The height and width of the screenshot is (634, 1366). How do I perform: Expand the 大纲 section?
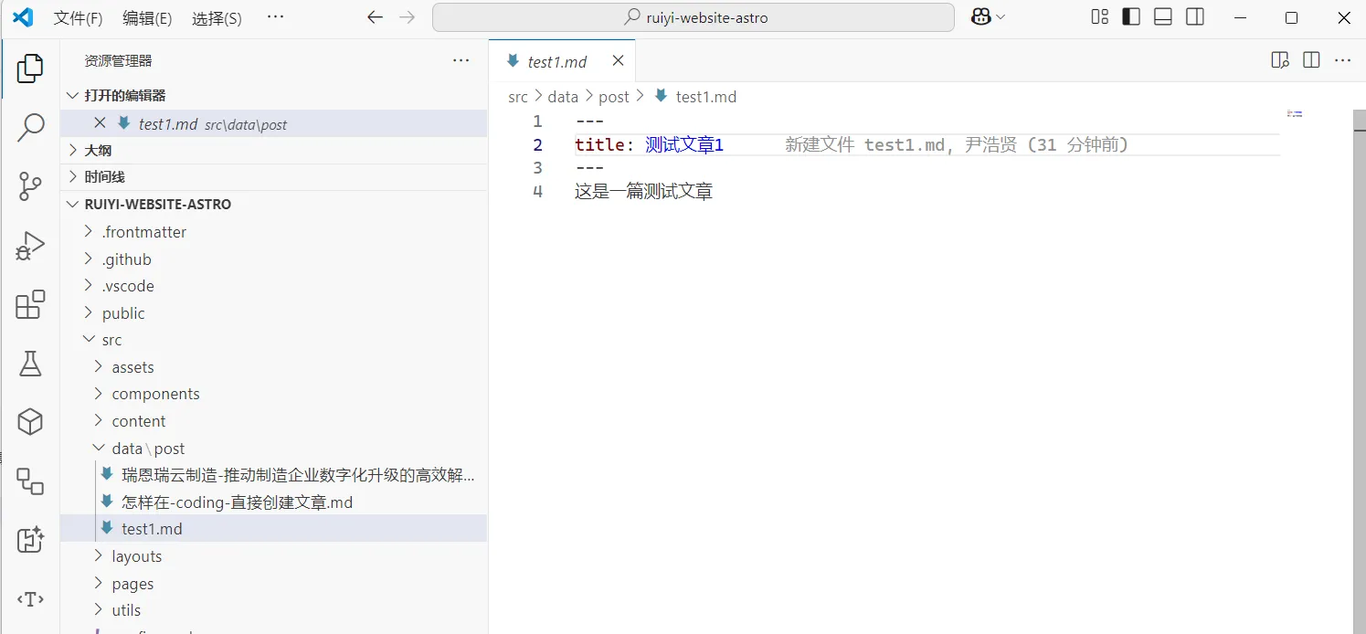click(x=274, y=150)
